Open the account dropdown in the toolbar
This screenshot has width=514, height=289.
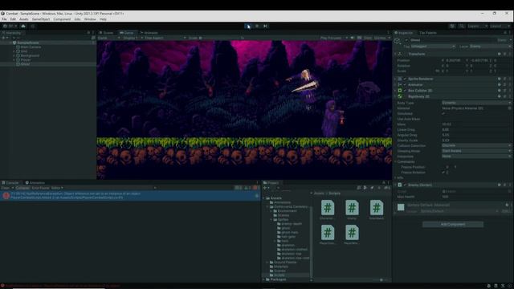click(x=10, y=26)
